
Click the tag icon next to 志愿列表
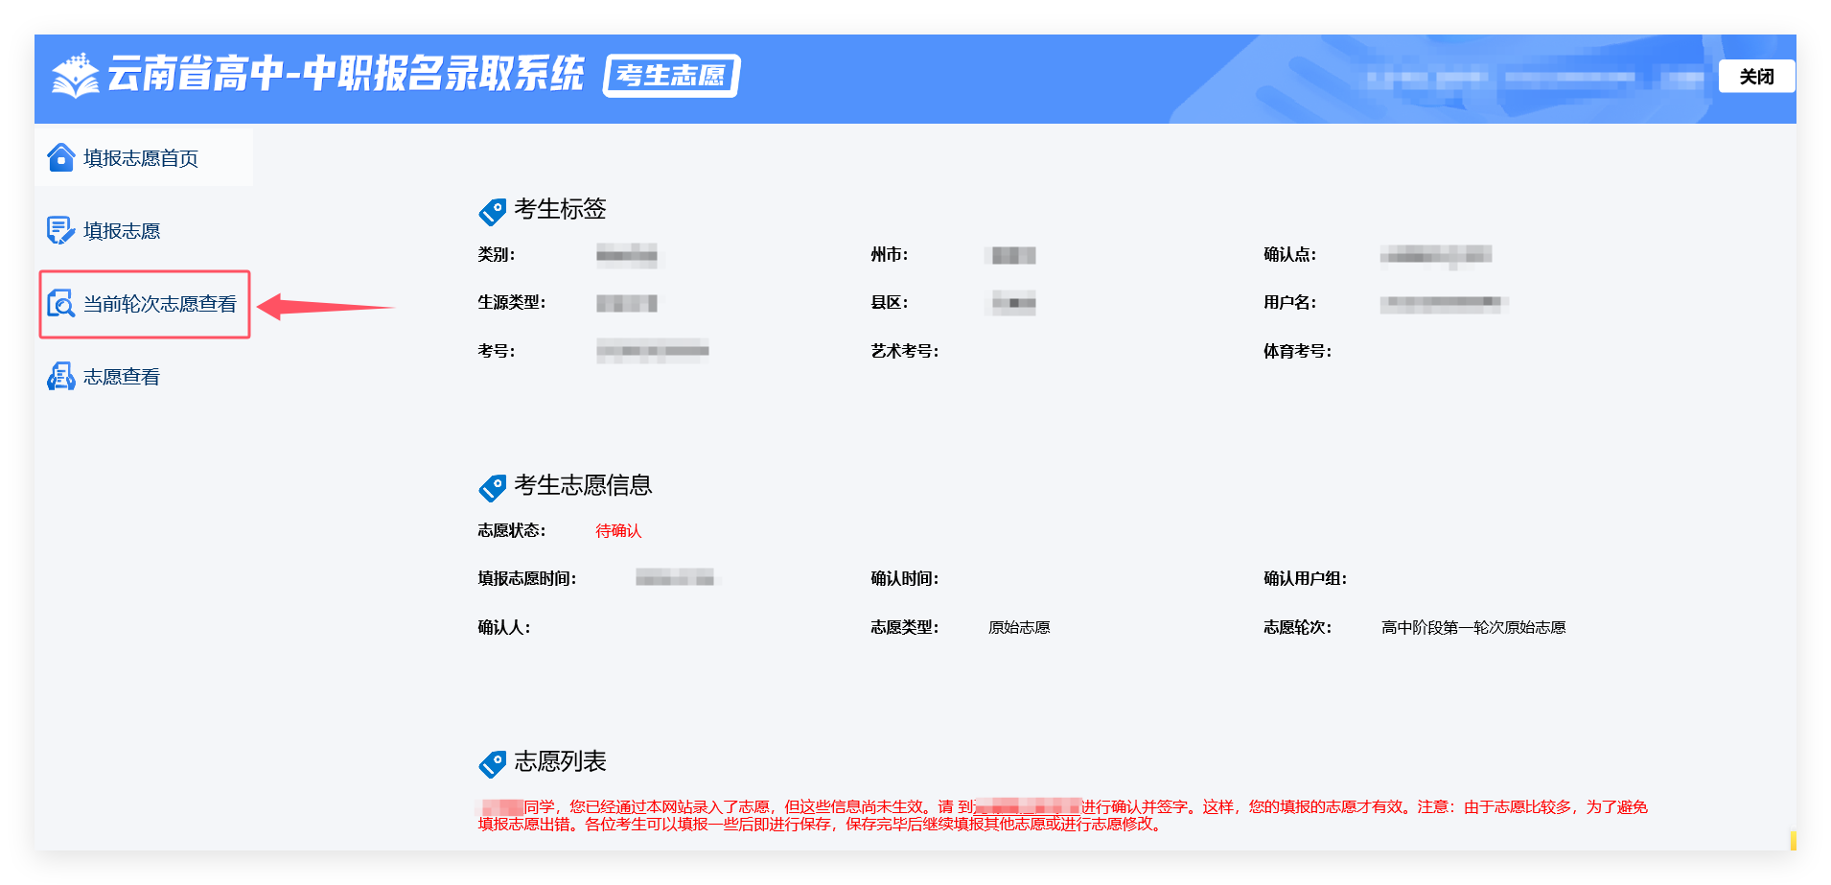[492, 763]
